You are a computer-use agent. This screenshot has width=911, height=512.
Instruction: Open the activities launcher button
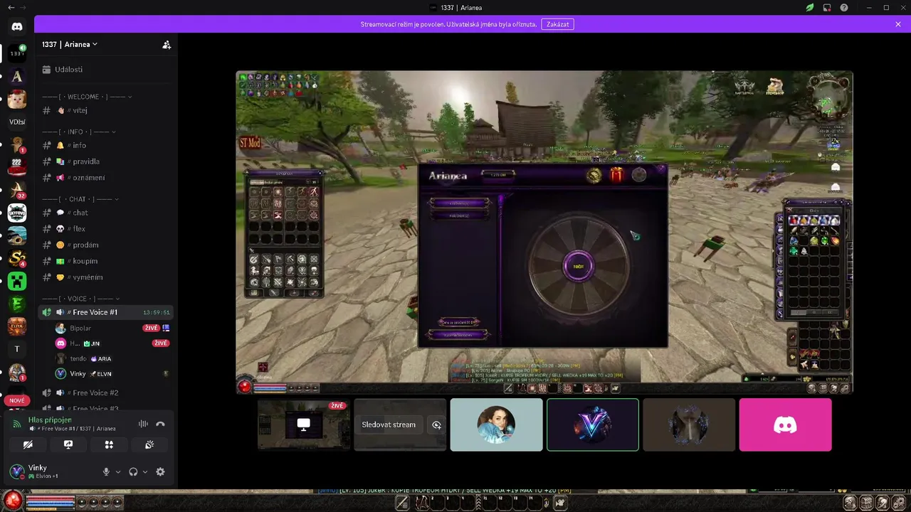(x=109, y=444)
